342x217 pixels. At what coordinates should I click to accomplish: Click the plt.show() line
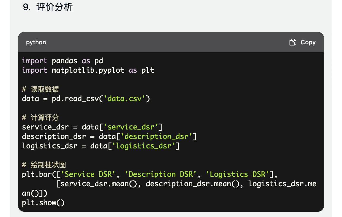click(43, 203)
